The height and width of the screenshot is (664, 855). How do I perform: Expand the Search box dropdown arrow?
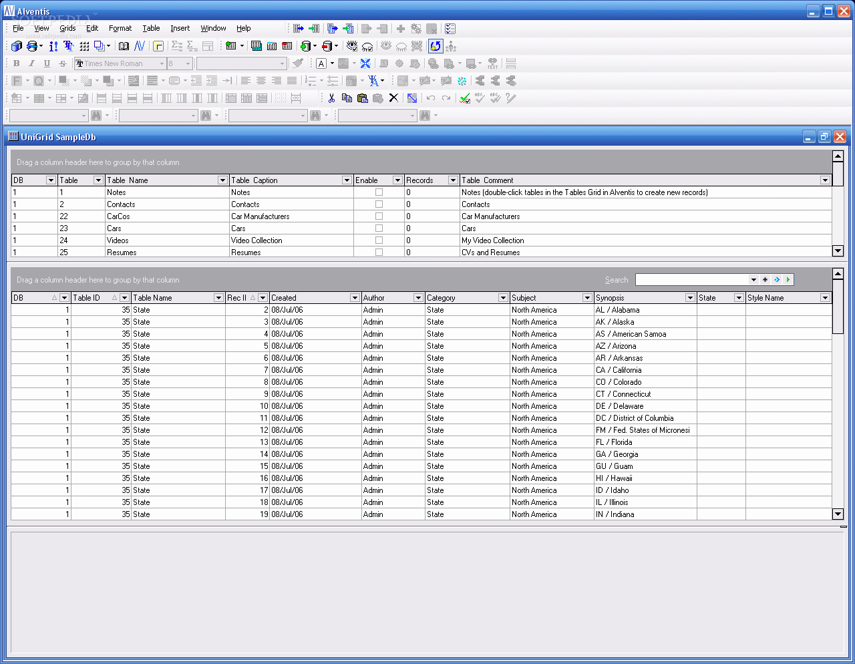coord(753,280)
